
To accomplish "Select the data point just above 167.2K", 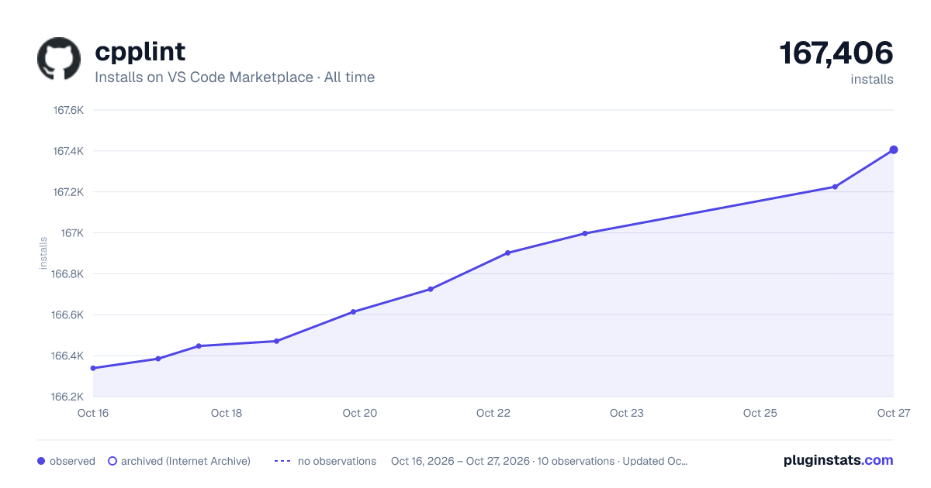I will pos(835,187).
